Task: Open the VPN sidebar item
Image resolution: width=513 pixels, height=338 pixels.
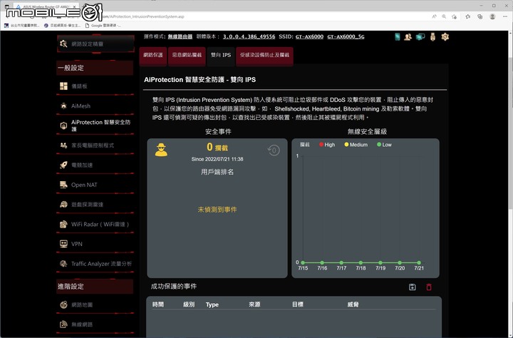Action: click(x=95, y=244)
